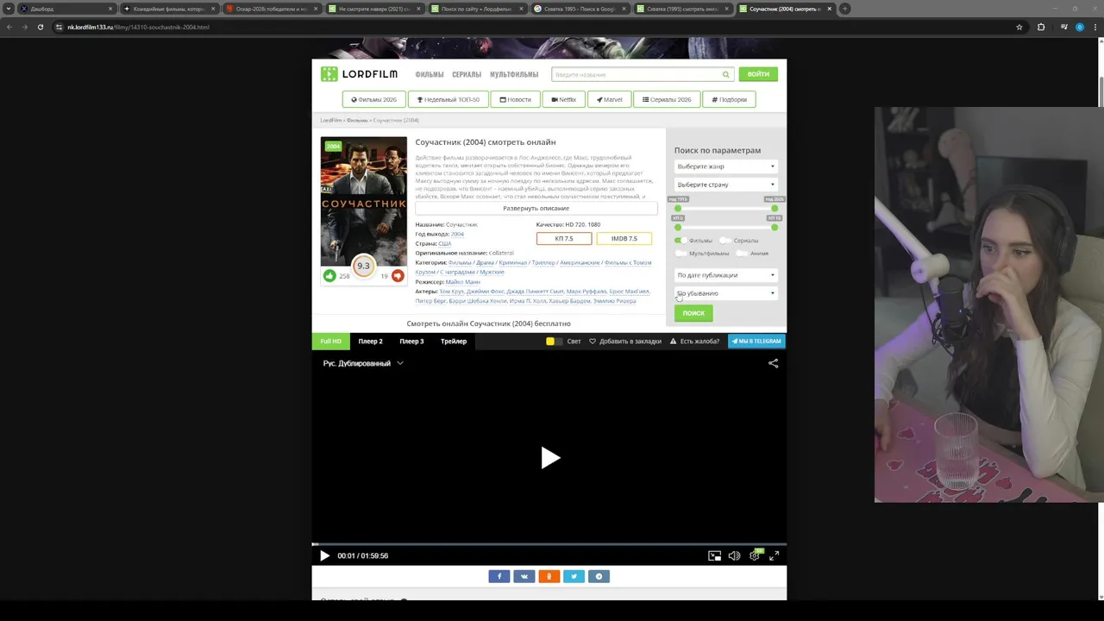Share on Odnoklassniki orange icon
The width and height of the screenshot is (1104, 621).
click(x=549, y=576)
